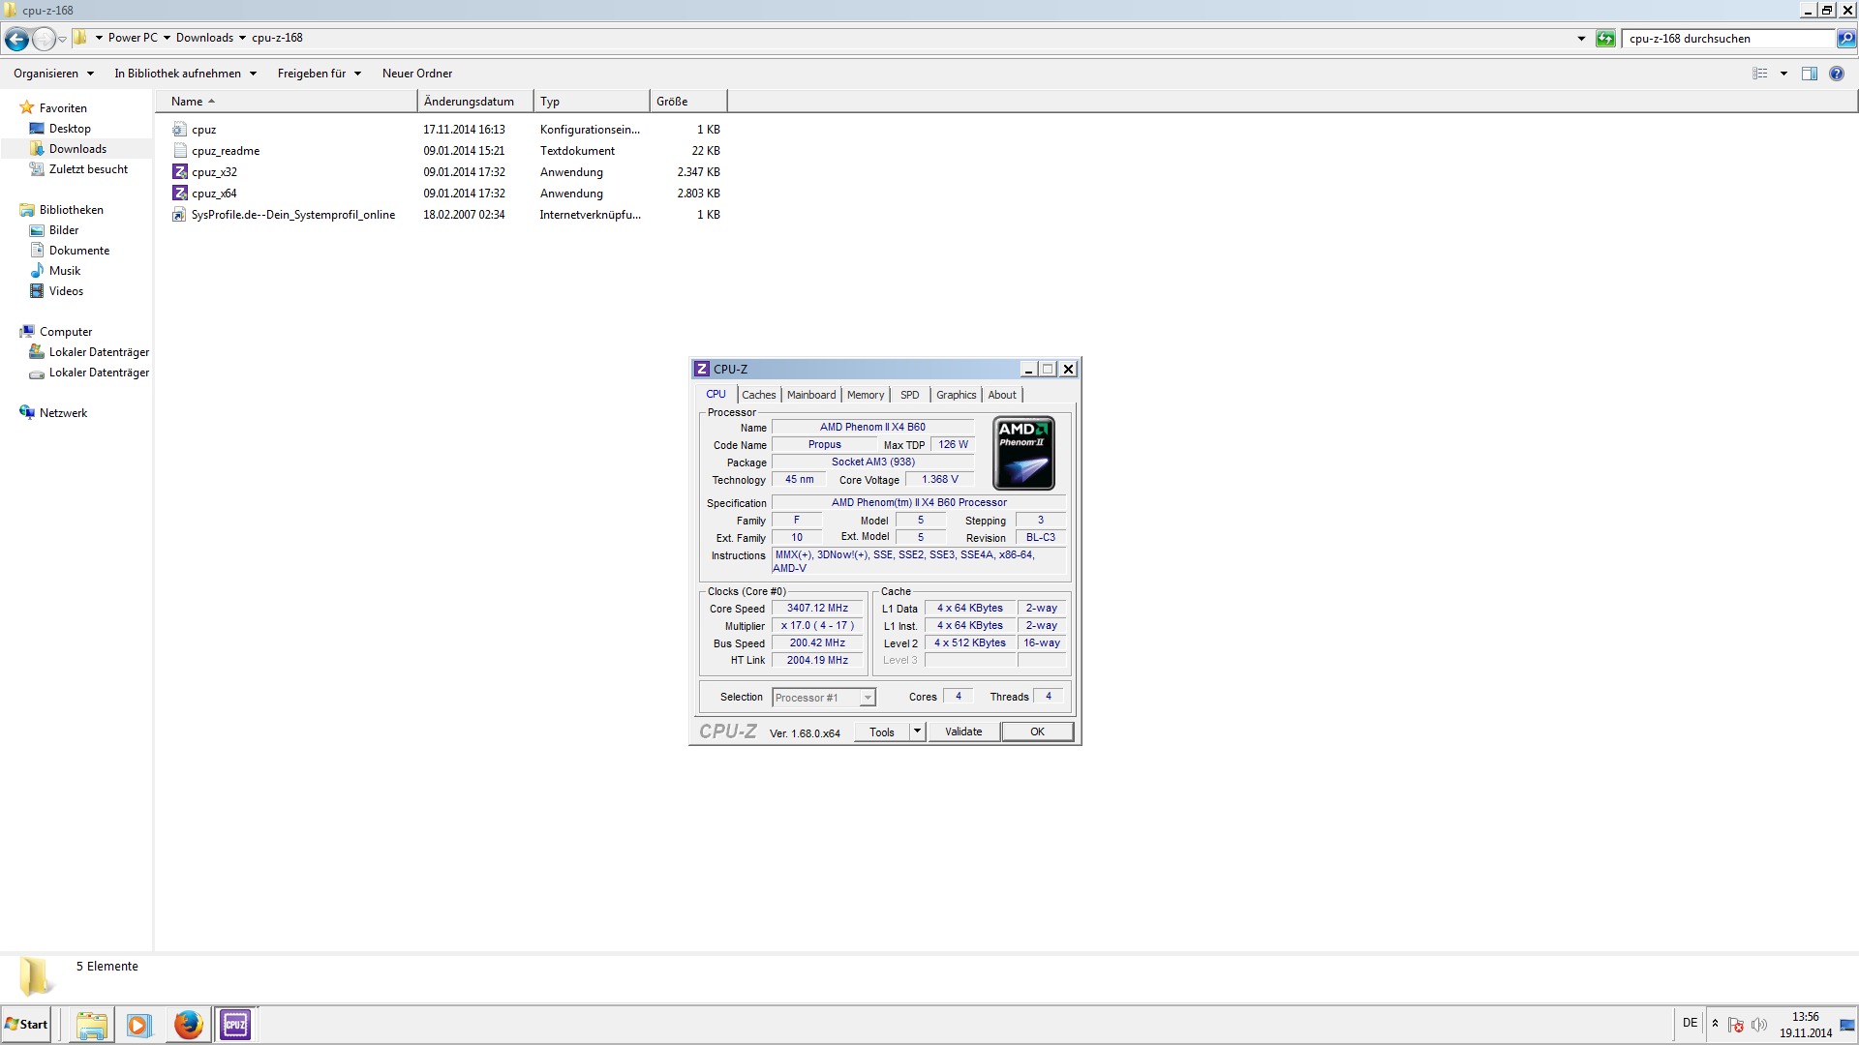Switch to the Memory tab
The height and width of the screenshot is (1045, 1859).
click(x=865, y=395)
